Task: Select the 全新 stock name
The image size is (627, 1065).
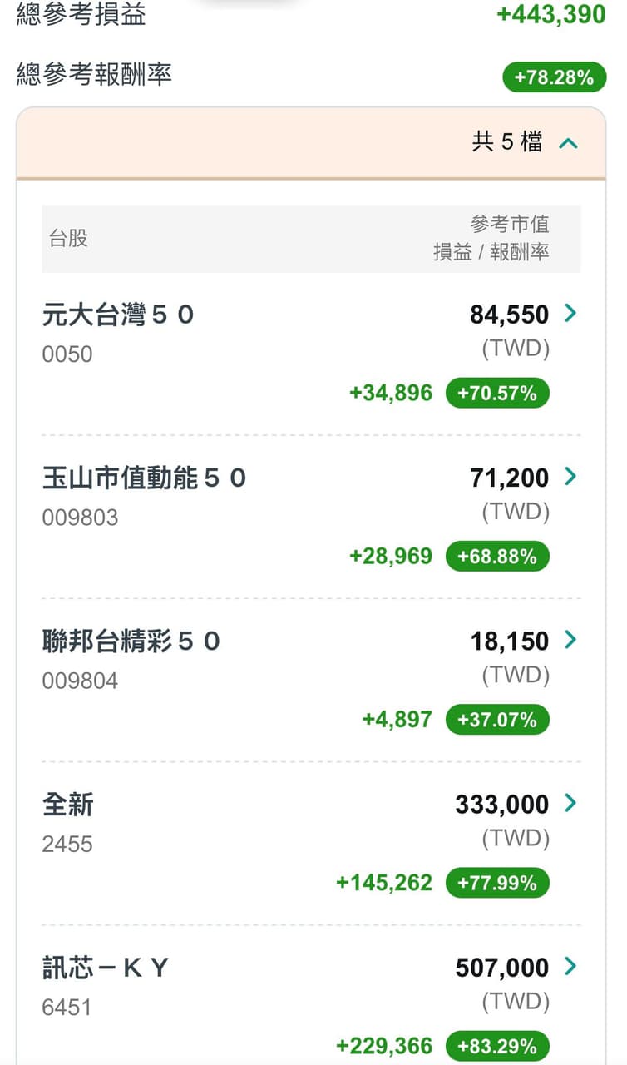Action: (x=68, y=804)
